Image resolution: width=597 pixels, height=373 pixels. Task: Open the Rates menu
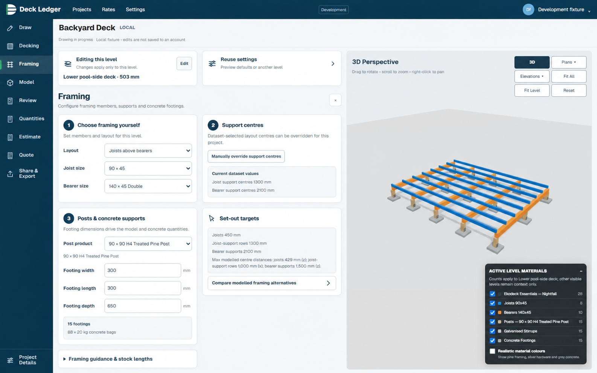pyautogui.click(x=108, y=9)
